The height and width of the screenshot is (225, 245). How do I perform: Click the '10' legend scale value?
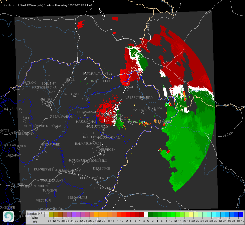point(171,221)
